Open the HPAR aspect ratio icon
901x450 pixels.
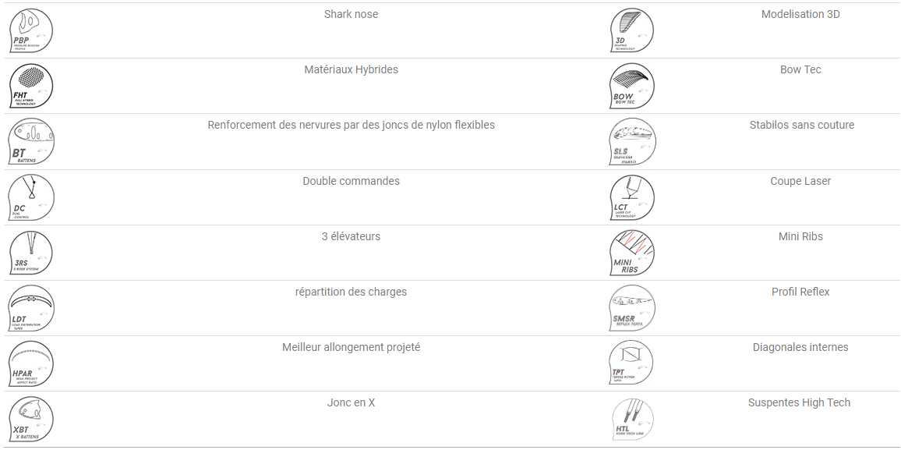pyautogui.click(x=31, y=363)
